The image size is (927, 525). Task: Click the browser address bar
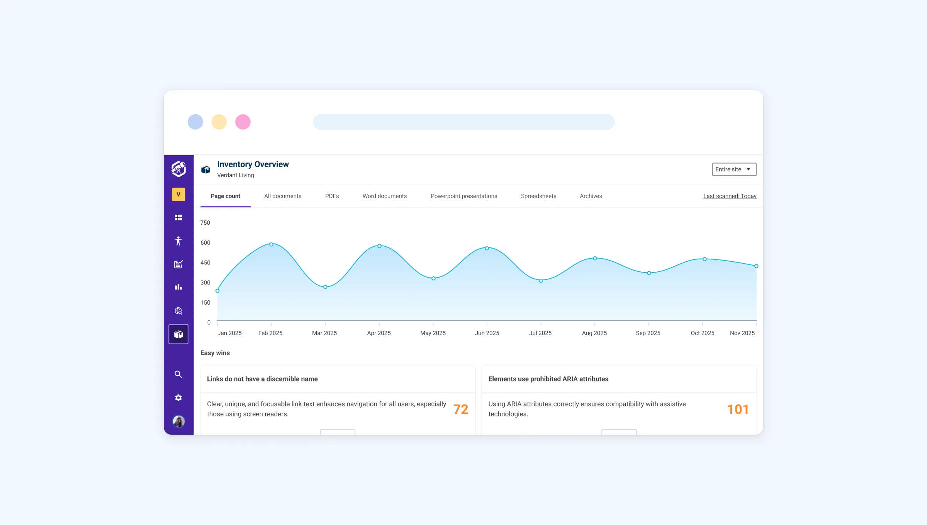point(463,122)
